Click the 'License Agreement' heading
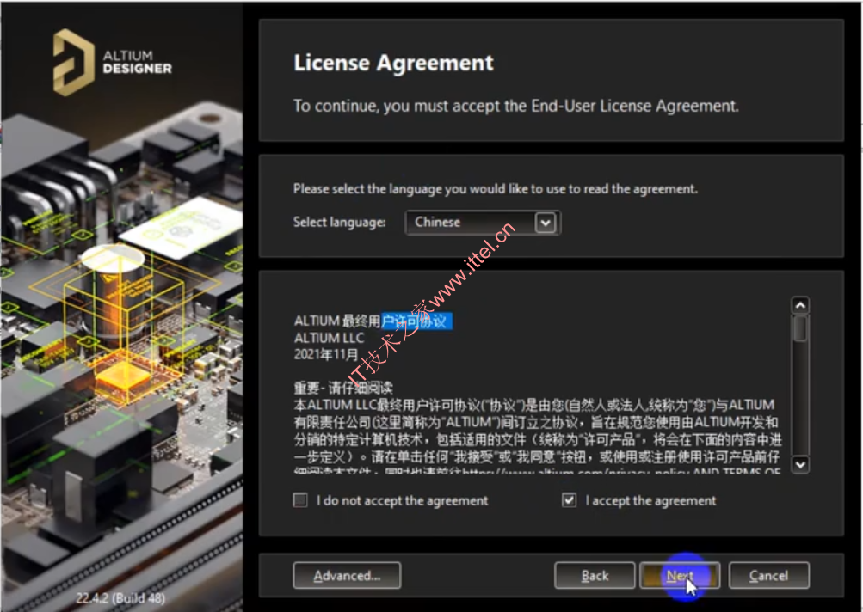 (393, 63)
